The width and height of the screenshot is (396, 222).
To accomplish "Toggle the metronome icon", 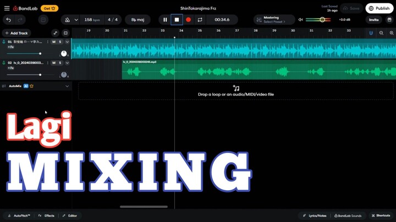I will [x=67, y=20].
